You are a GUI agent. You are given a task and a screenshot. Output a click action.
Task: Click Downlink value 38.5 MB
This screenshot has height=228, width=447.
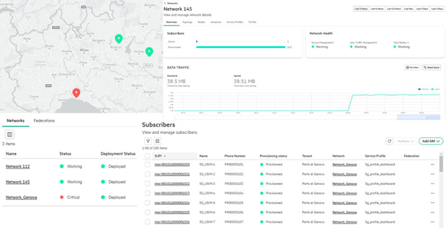(176, 82)
